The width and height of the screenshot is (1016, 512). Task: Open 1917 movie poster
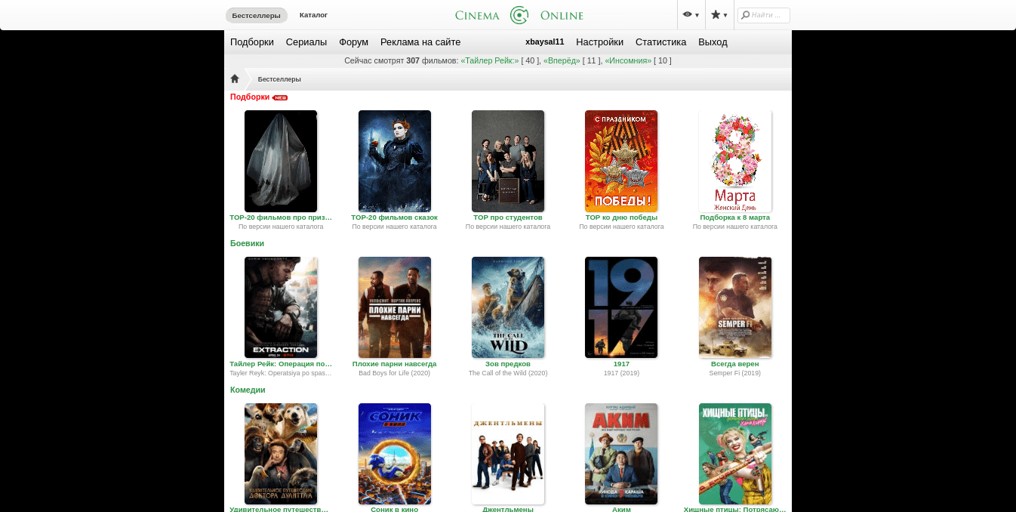pos(621,307)
